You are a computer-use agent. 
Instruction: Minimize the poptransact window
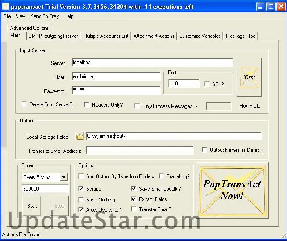pos(260,7)
